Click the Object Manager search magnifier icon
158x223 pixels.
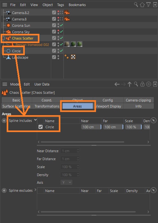coord(136,5)
